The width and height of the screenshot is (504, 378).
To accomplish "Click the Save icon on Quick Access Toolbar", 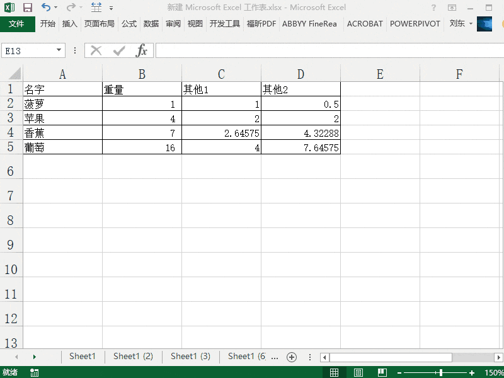I will [26, 7].
